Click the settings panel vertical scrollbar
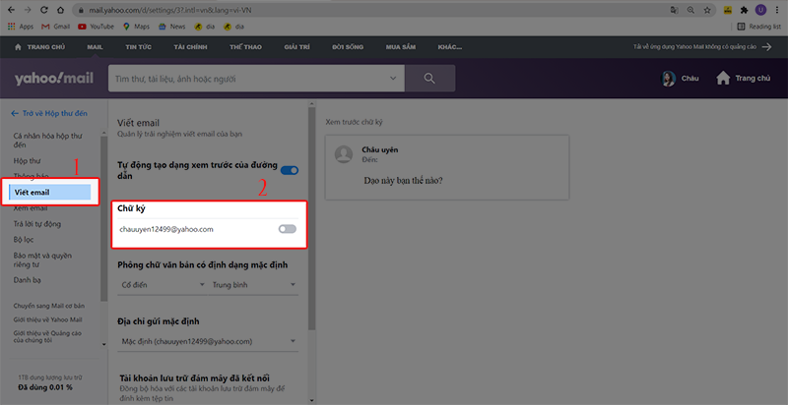 [x=311, y=218]
